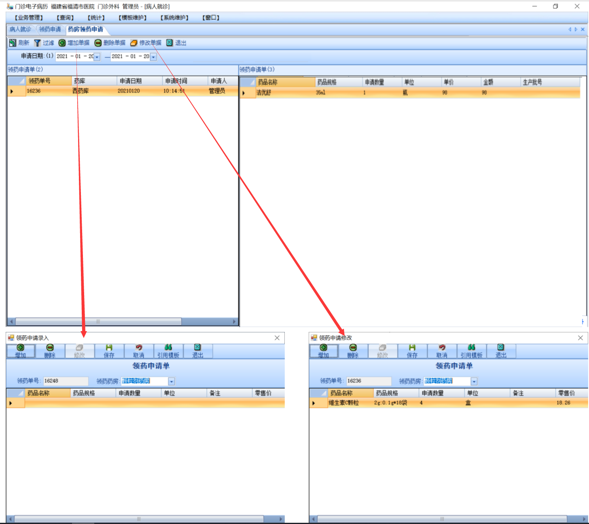The height and width of the screenshot is (524, 589).
Task: Click 取消 cancel icon in 领药申请修改 window
Action: point(442,347)
